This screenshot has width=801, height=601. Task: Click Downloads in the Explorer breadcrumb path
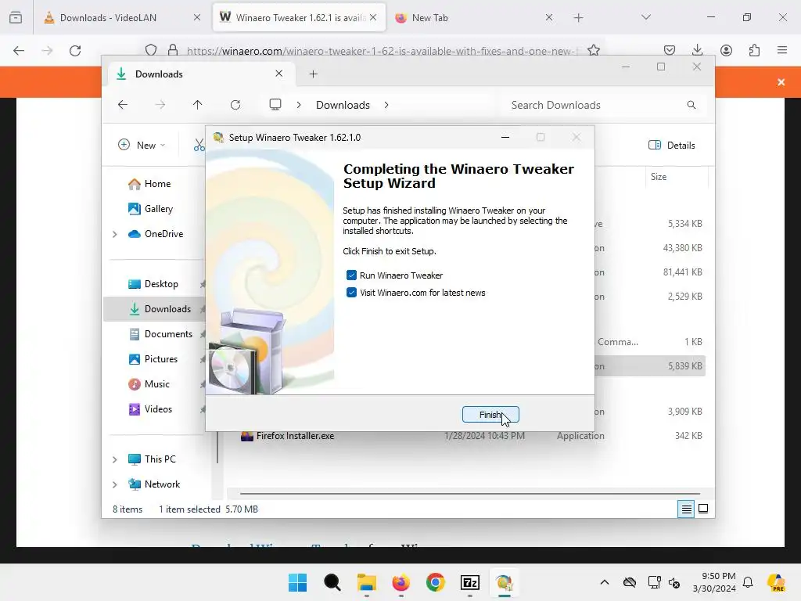pyautogui.click(x=343, y=105)
